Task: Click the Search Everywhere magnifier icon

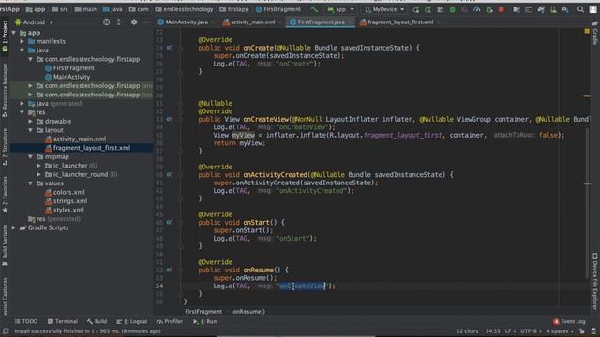Action: point(580,9)
